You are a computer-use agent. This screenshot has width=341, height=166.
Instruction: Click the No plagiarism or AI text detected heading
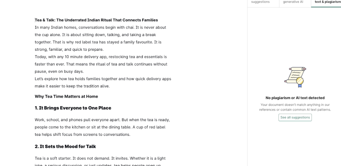[295, 98]
